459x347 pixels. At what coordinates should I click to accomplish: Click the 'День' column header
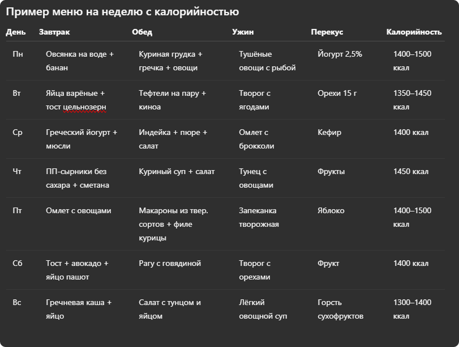16,32
